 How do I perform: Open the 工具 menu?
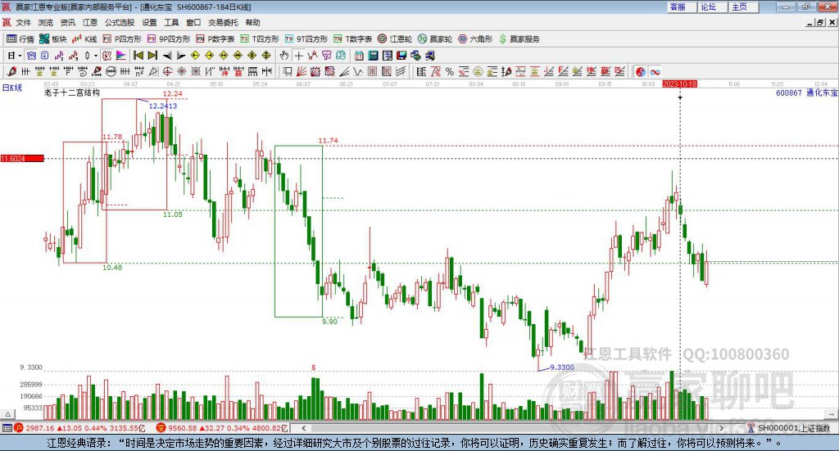coord(171,22)
